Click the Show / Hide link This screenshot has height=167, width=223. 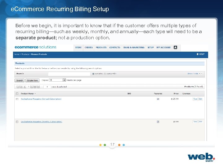coord(193,74)
